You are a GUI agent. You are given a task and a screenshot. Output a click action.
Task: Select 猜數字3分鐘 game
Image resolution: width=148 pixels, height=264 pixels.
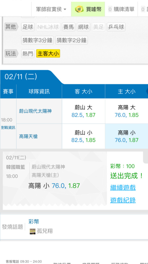[x=37, y=40]
